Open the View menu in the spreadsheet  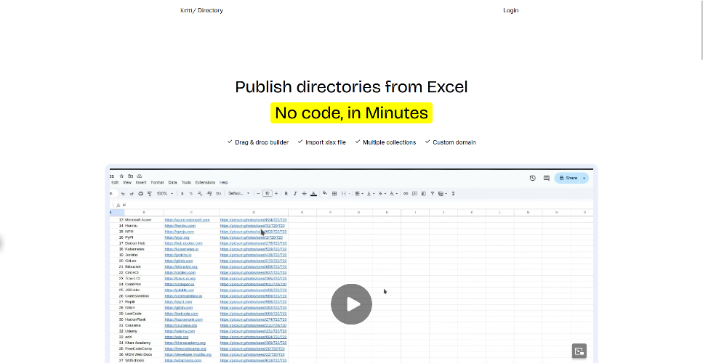[127, 183]
